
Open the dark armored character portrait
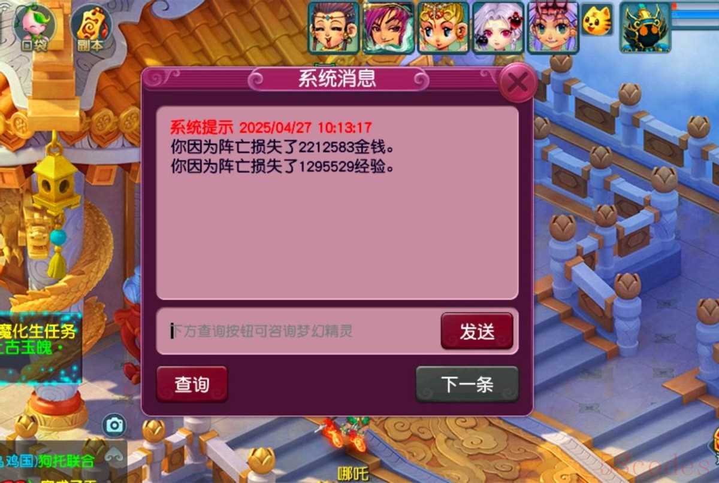pos(645,27)
